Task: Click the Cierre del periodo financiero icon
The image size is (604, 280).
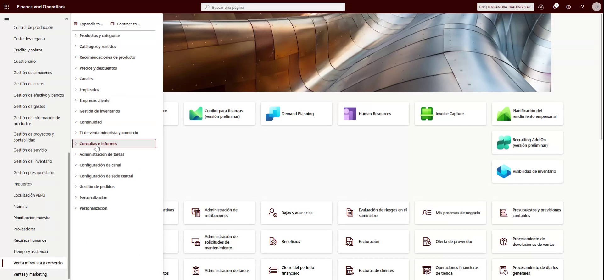Action: point(273,271)
